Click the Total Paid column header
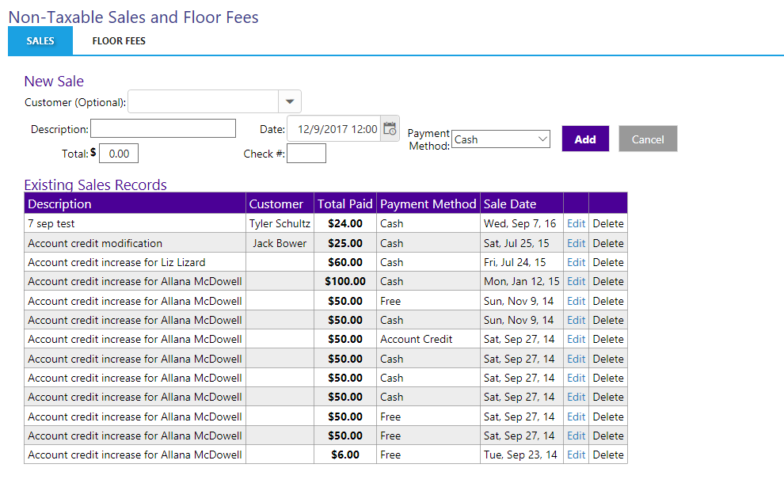 345,204
